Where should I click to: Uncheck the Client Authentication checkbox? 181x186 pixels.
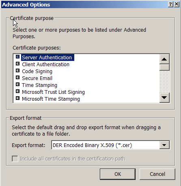18,64
